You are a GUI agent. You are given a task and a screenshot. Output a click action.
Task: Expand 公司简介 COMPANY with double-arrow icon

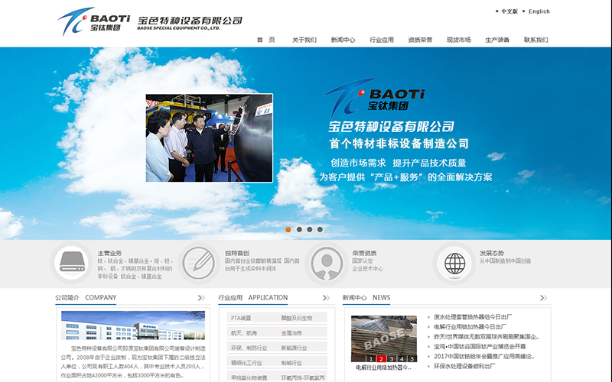[201, 298]
